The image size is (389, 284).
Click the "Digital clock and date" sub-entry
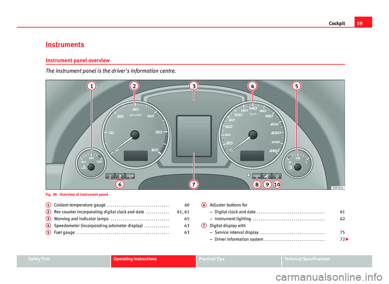(235, 212)
